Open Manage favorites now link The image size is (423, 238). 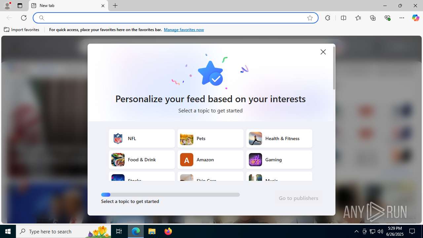click(x=184, y=30)
